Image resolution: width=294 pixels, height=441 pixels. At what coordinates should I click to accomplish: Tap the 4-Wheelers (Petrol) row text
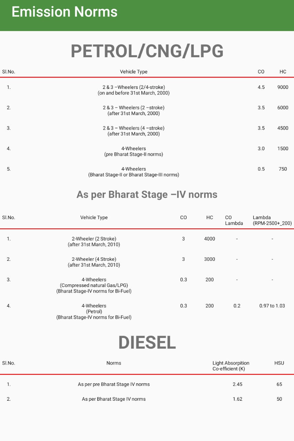[x=94, y=311]
